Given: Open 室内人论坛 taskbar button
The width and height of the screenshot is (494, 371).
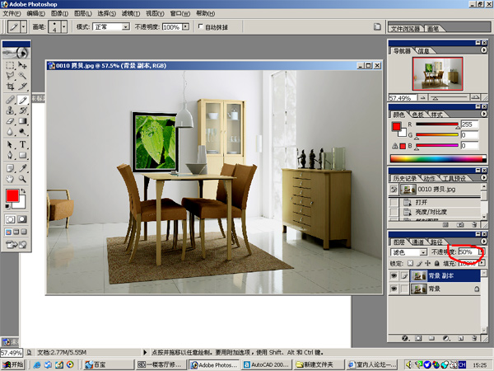Looking at the screenshot, I should [x=370, y=364].
